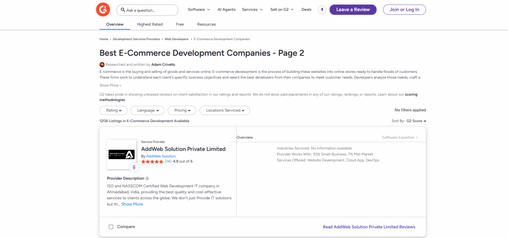This screenshot has width=508, height=238.
Task: Open the Sort By G2 Score dropdown
Action: point(416,121)
